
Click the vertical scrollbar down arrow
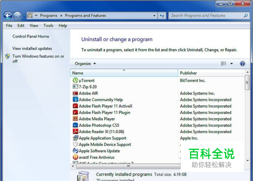[248, 161]
